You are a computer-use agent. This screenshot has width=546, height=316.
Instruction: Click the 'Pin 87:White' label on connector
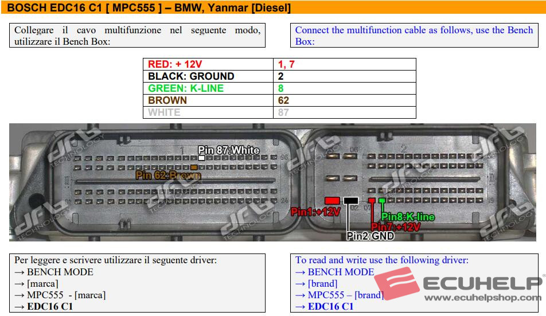[228, 150]
